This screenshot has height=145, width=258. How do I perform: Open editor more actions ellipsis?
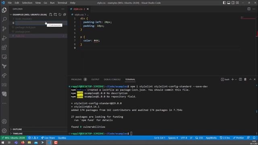[254, 9]
